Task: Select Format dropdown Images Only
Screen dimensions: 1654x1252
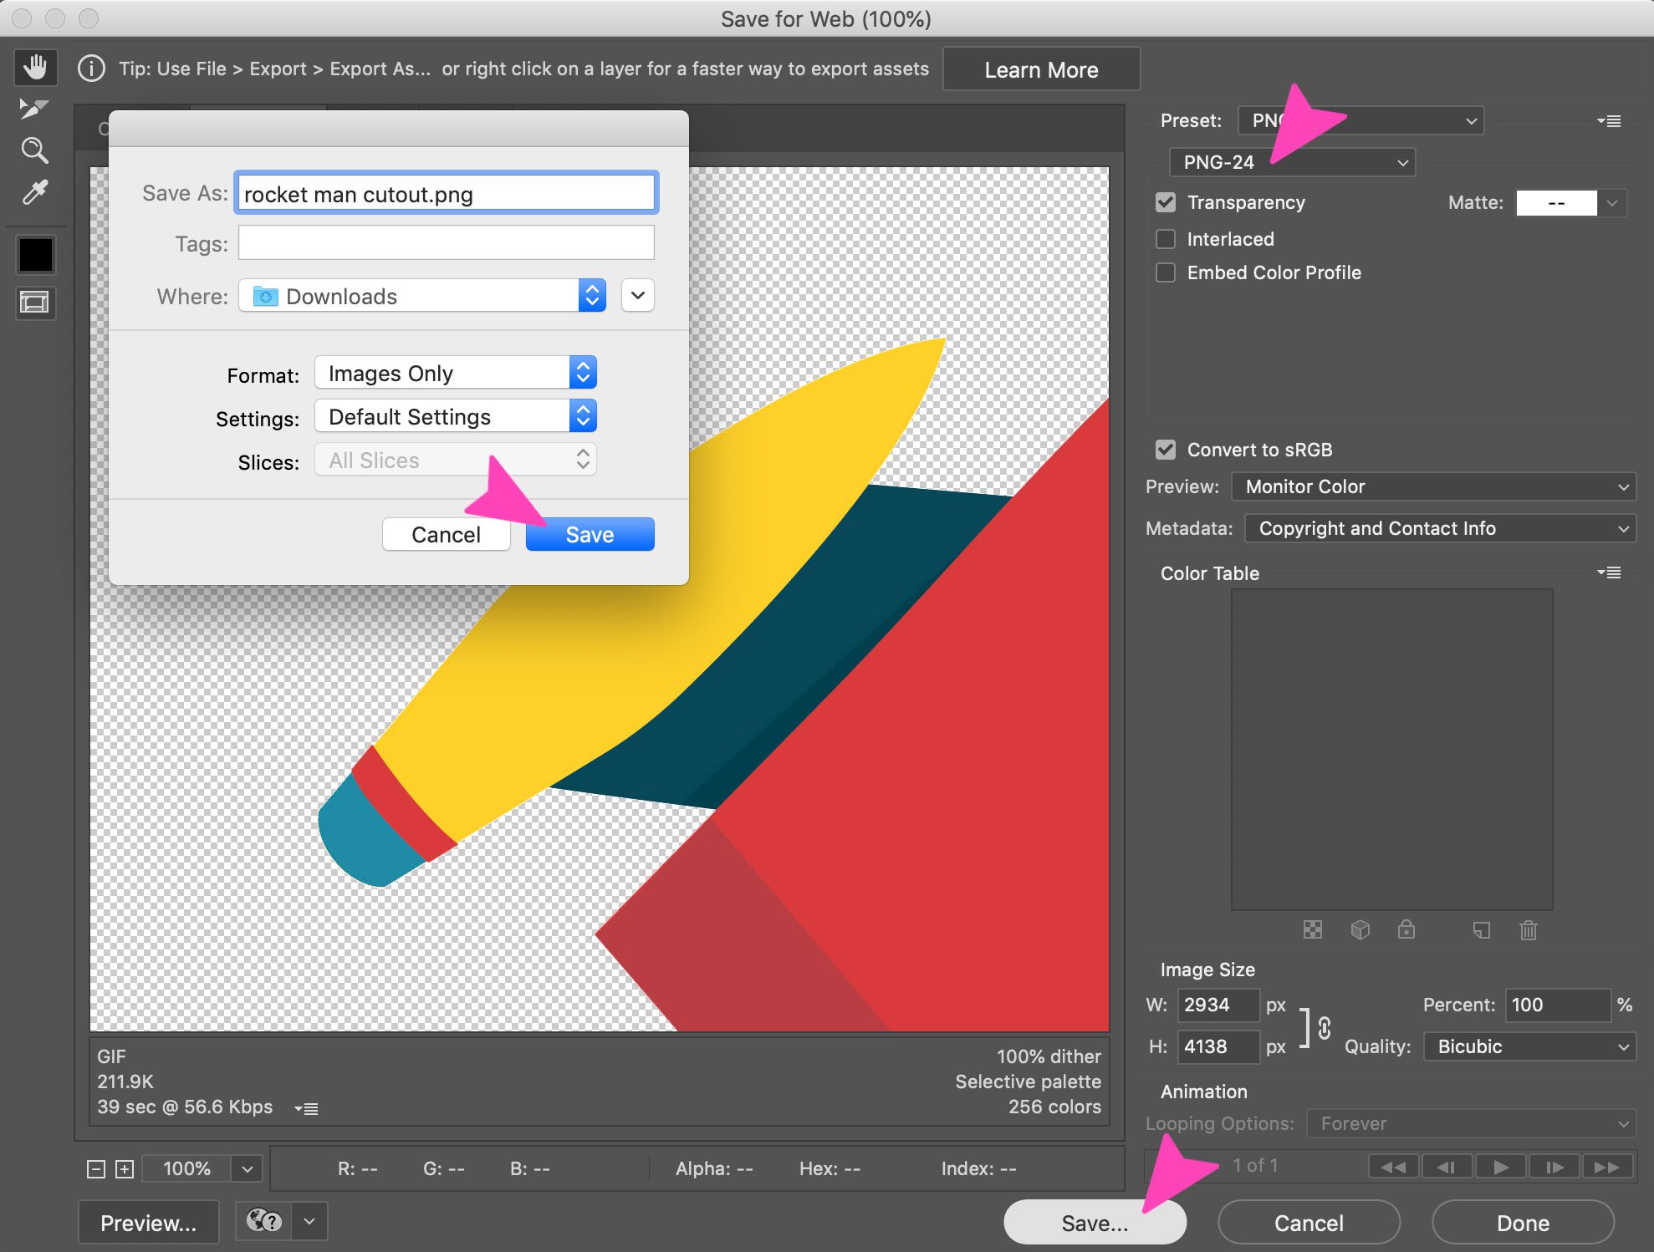Action: click(x=452, y=374)
